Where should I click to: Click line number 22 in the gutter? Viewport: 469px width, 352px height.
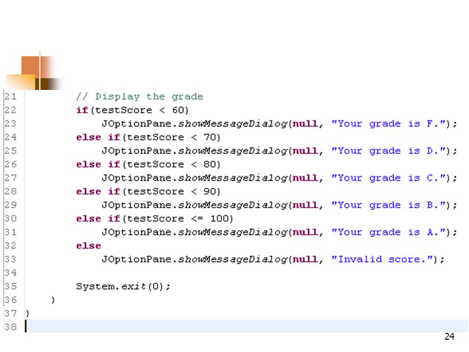(x=10, y=110)
